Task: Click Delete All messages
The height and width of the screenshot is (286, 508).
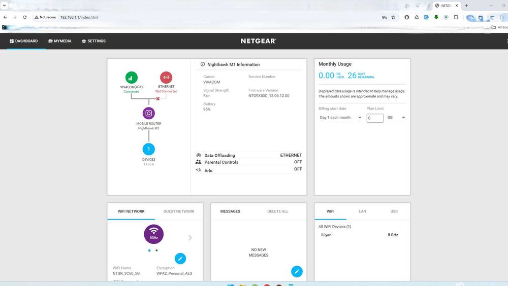Action: coord(278,211)
